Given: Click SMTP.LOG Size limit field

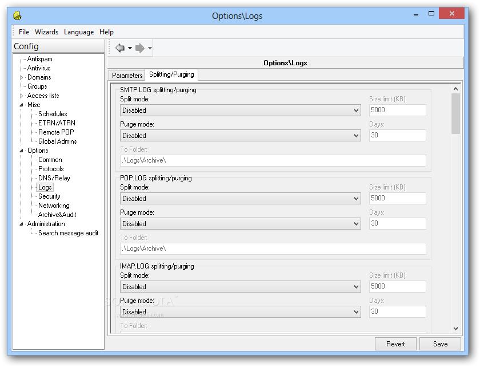Looking at the screenshot, I should pos(397,110).
